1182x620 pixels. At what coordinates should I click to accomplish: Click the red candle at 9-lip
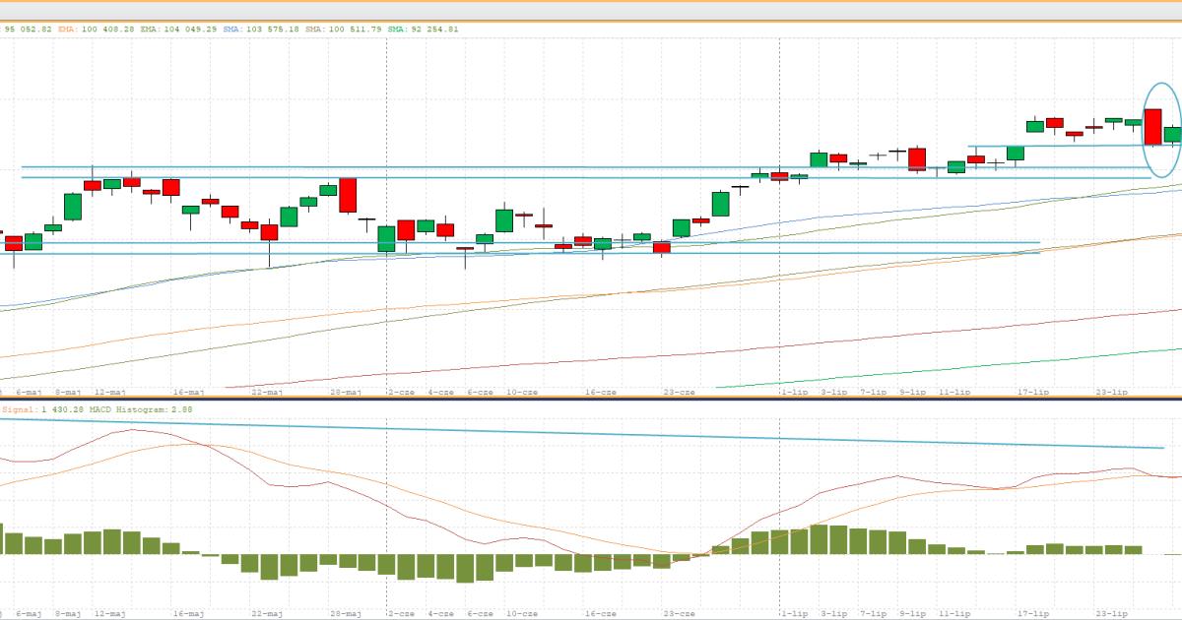click(x=917, y=158)
